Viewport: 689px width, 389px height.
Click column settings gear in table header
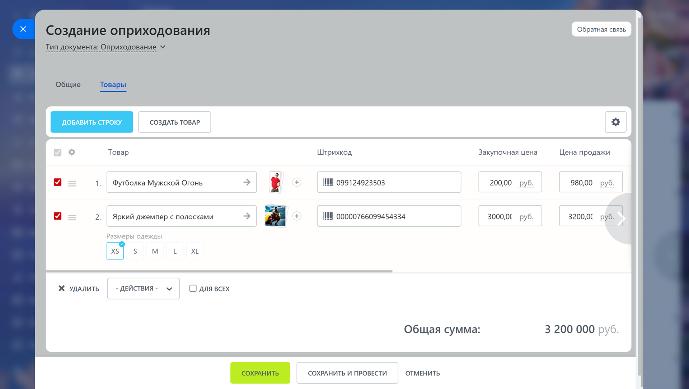(x=72, y=152)
